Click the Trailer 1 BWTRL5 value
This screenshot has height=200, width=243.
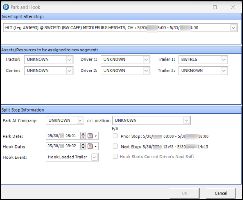189,60
